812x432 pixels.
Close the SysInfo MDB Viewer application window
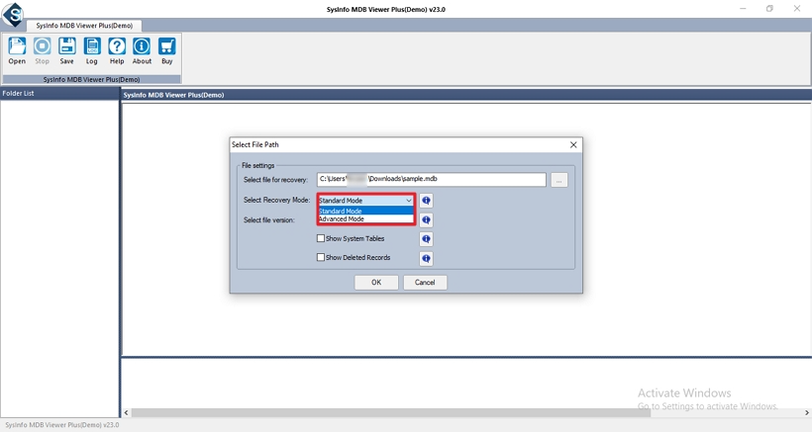797,9
